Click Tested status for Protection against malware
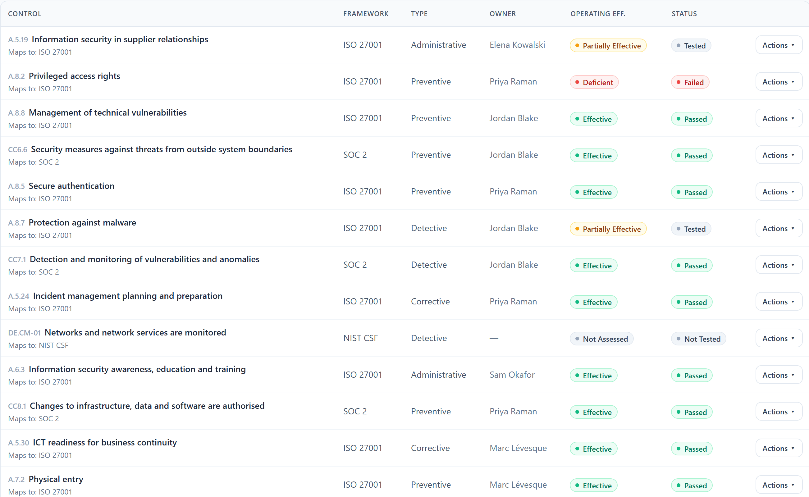This screenshot has width=809, height=497. 691,229
